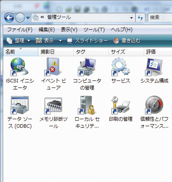
Task: Select データ ソース (ODBC) icon
Action: click(19, 105)
